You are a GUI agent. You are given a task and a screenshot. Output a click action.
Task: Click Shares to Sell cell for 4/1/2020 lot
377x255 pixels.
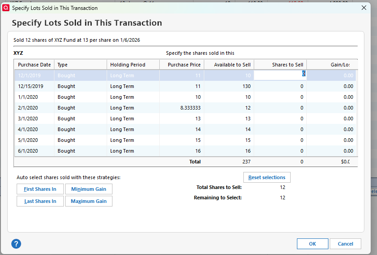click(x=280, y=129)
